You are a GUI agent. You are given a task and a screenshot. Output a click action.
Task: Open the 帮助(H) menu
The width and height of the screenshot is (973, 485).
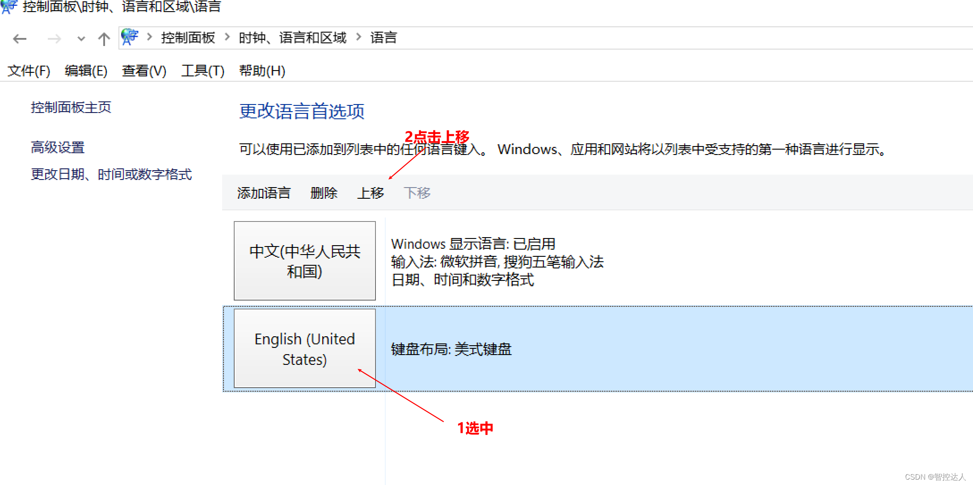point(262,71)
